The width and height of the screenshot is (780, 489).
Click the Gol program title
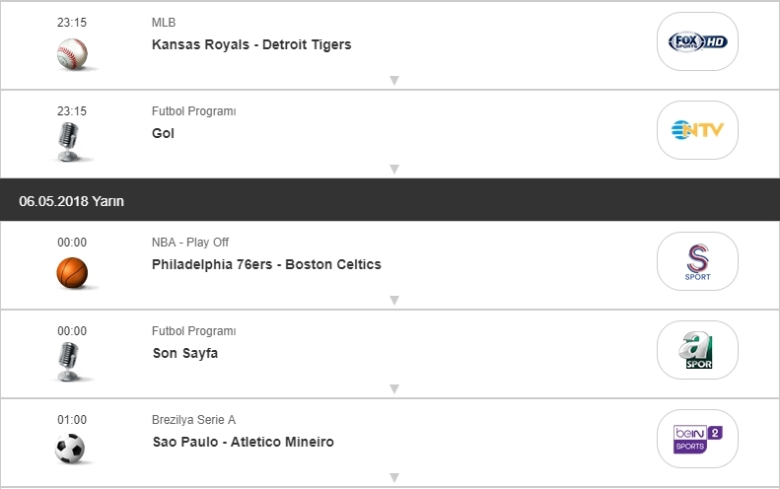click(x=164, y=133)
